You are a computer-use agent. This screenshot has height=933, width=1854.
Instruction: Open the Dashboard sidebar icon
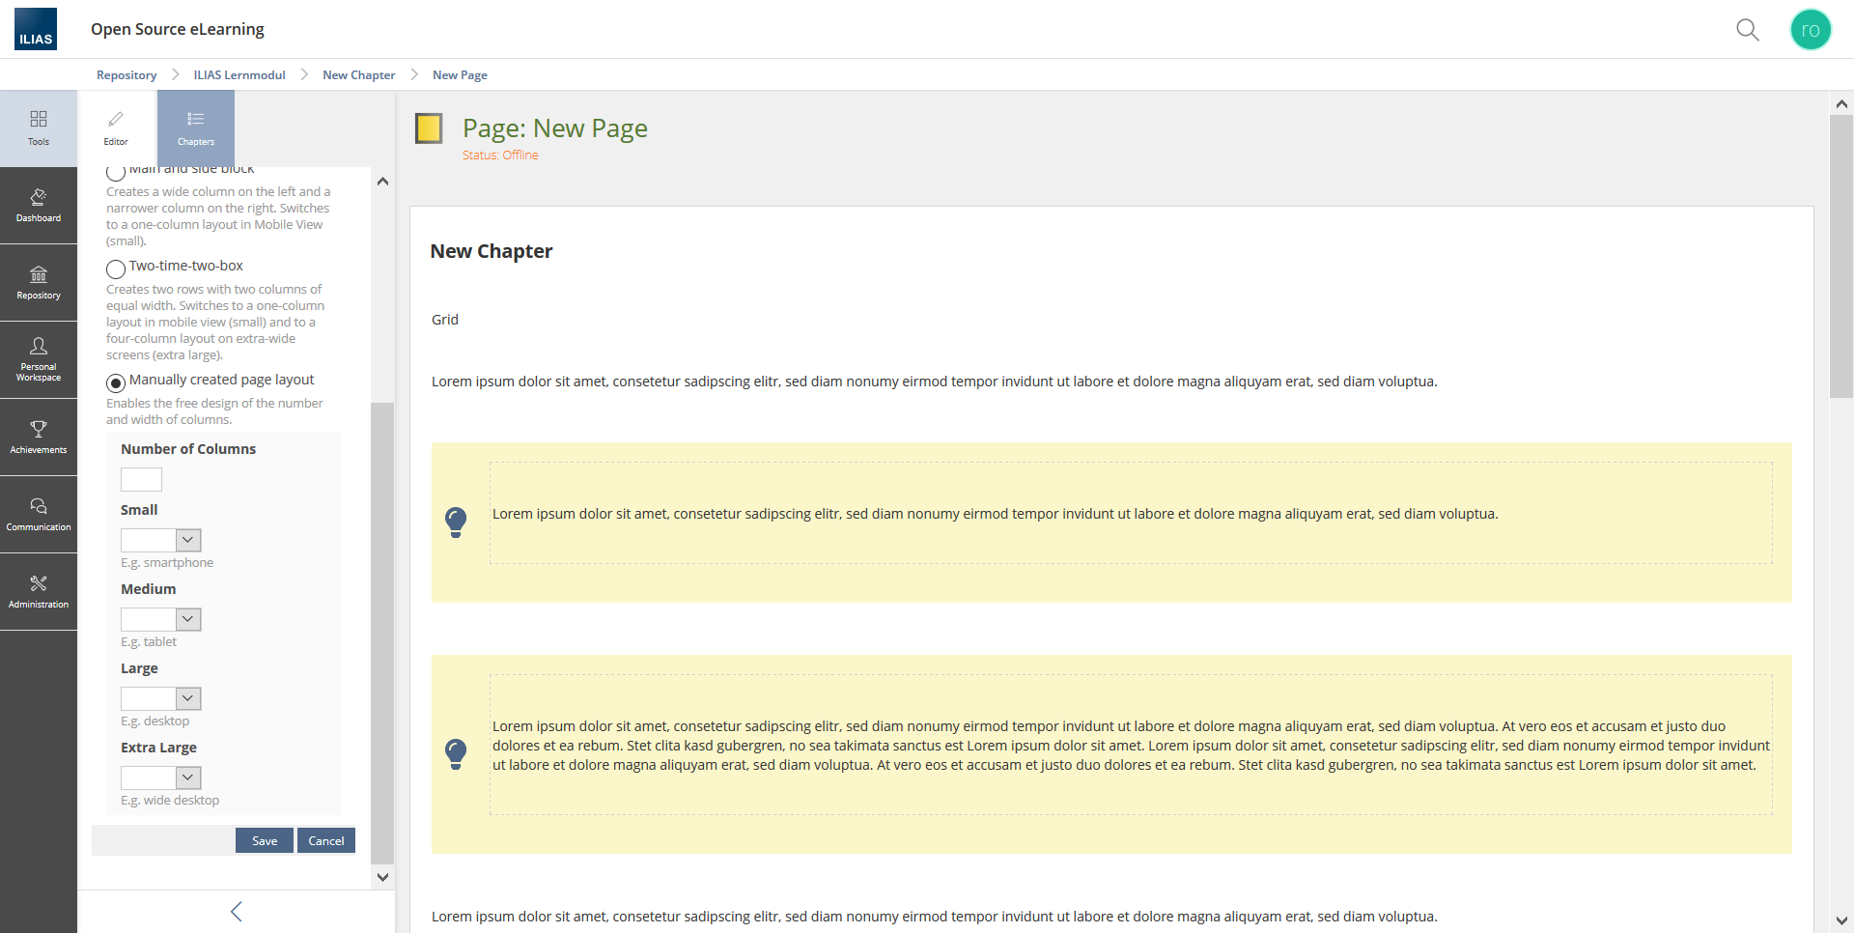[39, 205]
